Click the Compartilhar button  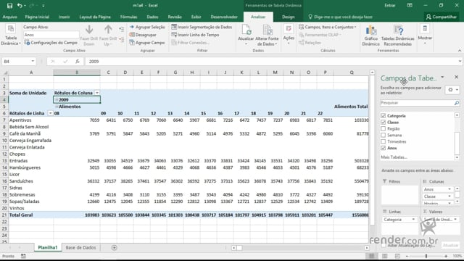(x=442, y=17)
